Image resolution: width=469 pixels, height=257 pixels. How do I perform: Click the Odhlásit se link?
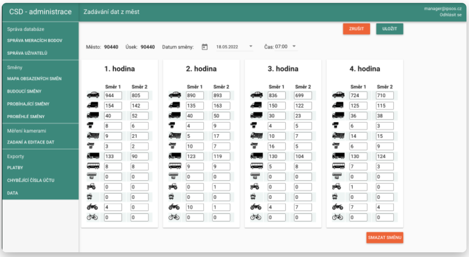[450, 15]
